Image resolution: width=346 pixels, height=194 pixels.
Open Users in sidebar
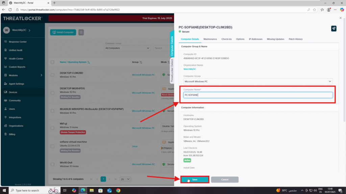(12, 109)
